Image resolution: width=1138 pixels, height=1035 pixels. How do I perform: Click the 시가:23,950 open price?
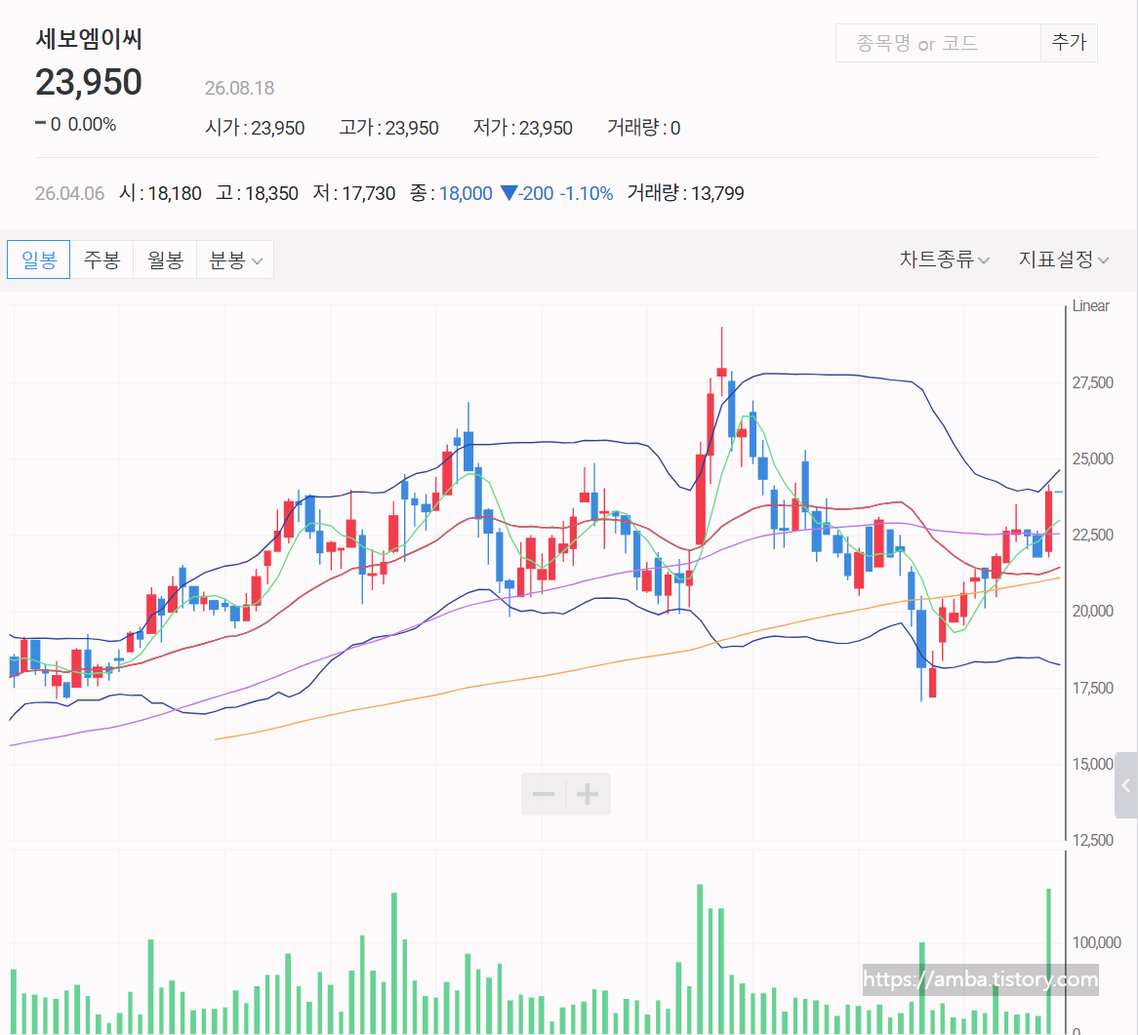255,128
